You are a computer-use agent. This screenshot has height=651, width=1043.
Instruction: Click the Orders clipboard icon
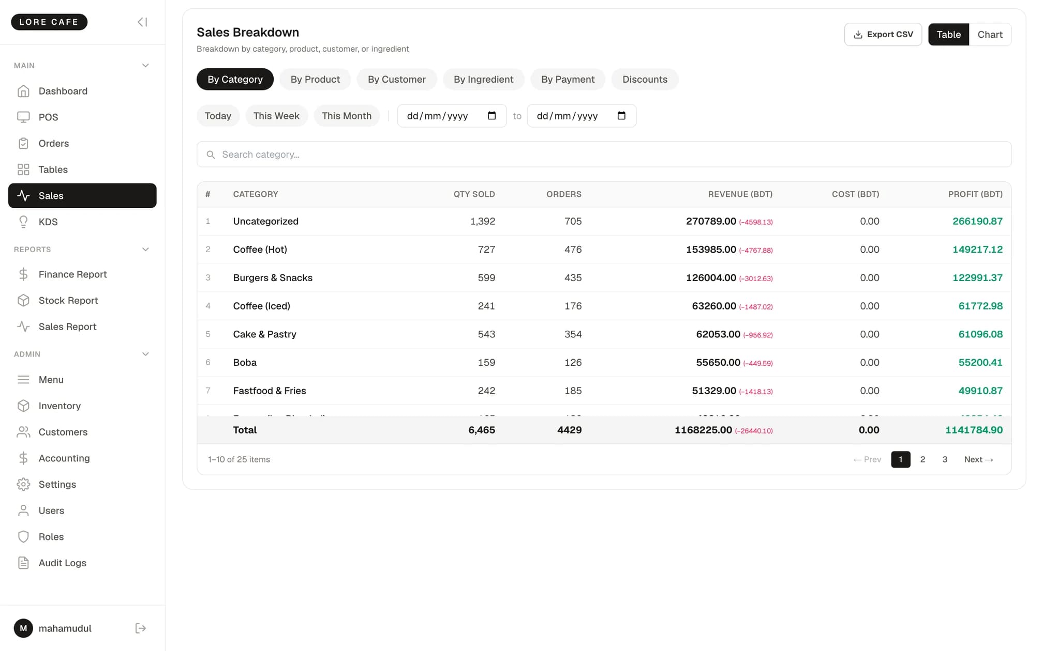pos(23,143)
